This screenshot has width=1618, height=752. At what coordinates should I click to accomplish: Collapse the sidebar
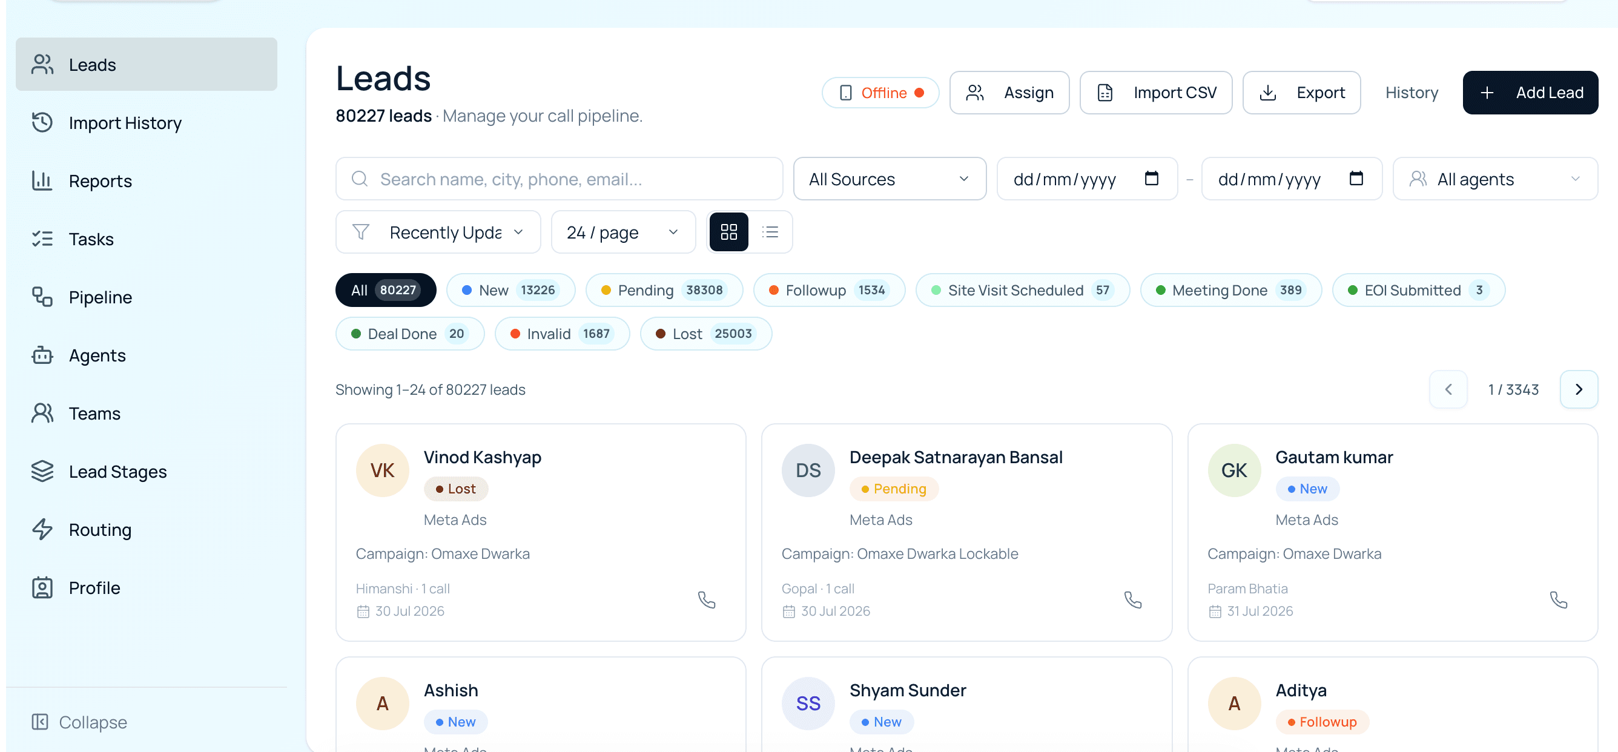(80, 722)
